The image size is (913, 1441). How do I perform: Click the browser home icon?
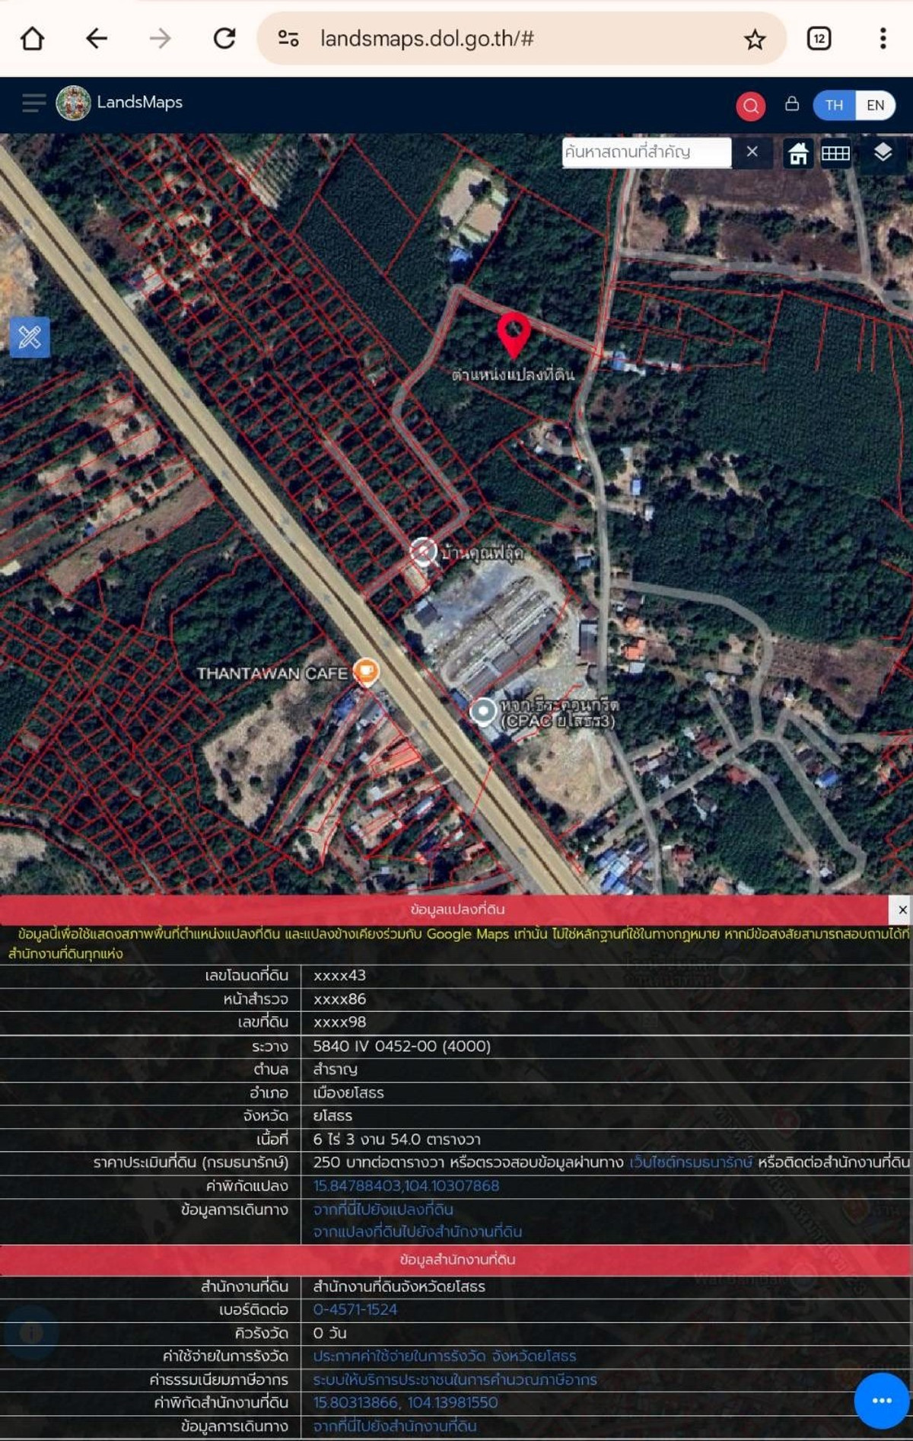[x=32, y=38]
